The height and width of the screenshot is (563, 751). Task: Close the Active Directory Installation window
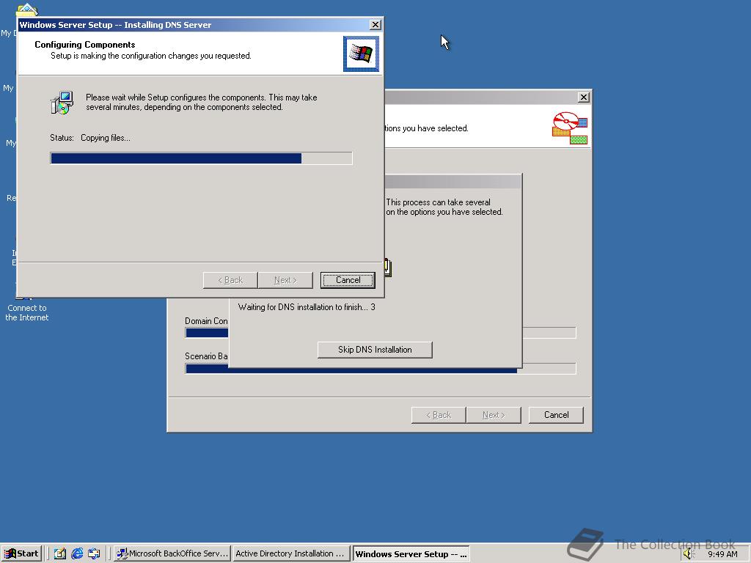[583, 97]
